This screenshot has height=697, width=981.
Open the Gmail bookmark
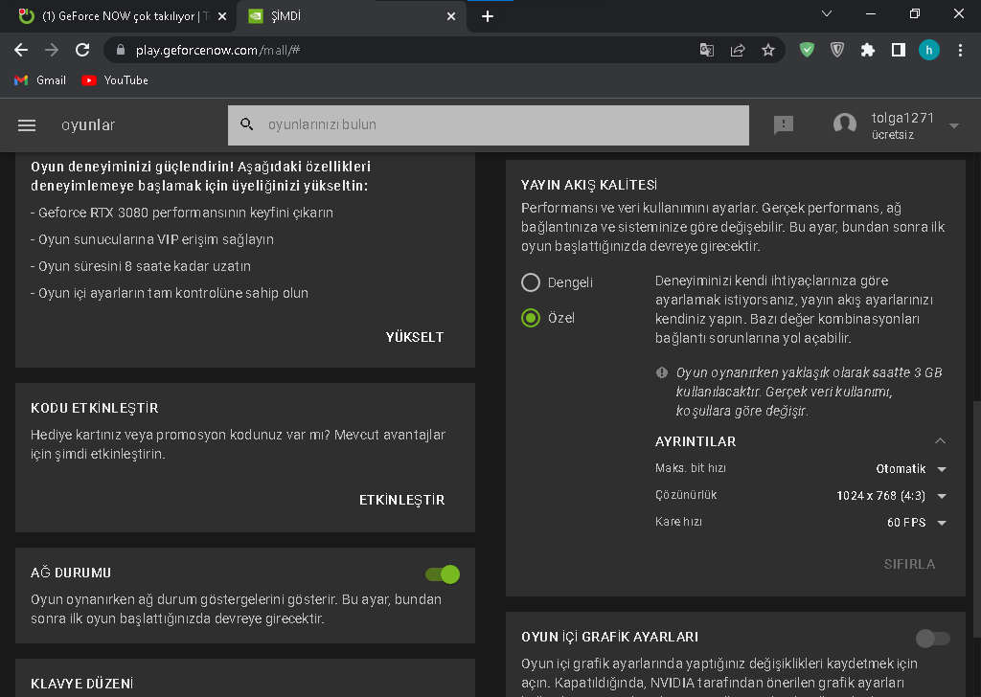coord(40,80)
